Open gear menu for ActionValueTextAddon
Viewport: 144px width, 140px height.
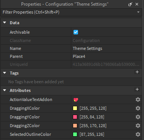coord(138,100)
